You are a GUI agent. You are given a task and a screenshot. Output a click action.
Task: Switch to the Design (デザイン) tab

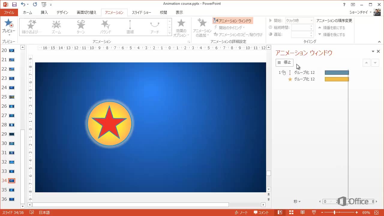click(62, 13)
